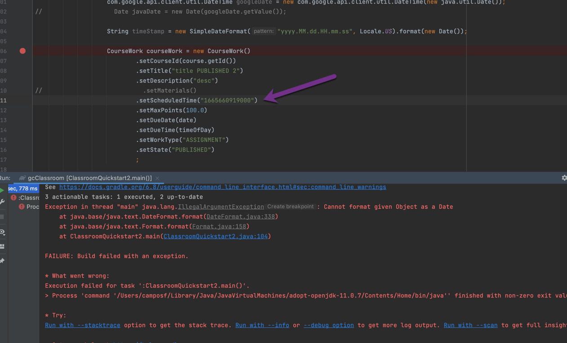The height and width of the screenshot is (343, 567).
Task: Open the Format.java:158 stack link
Action: [x=219, y=227]
